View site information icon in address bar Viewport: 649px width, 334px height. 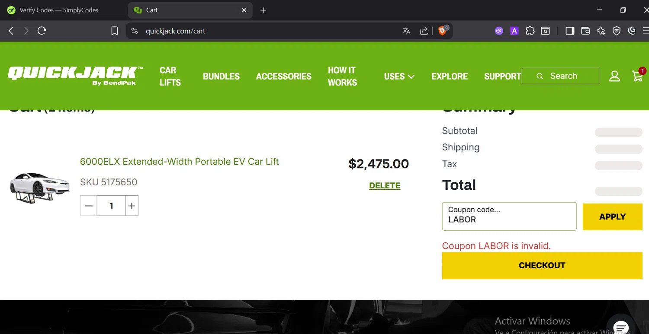135,31
